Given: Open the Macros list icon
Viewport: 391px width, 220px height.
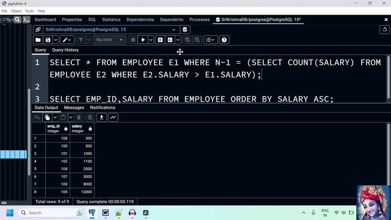Looking at the screenshot, I should pos(210,40).
